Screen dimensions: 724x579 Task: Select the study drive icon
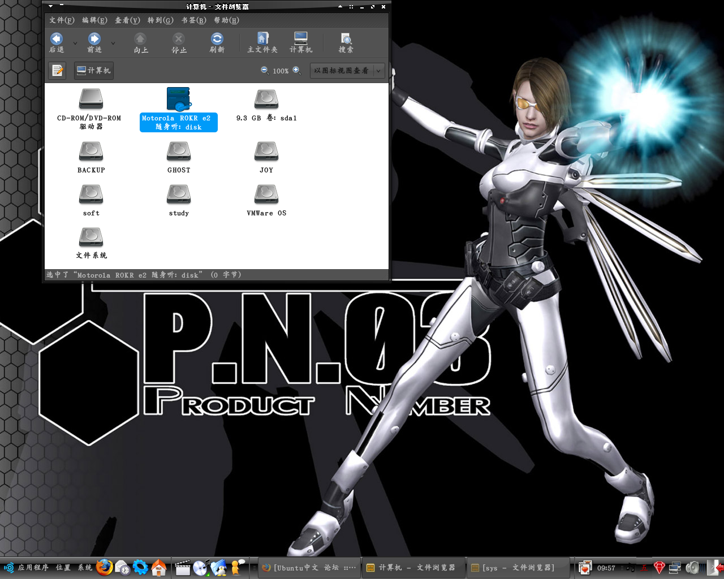[179, 195]
